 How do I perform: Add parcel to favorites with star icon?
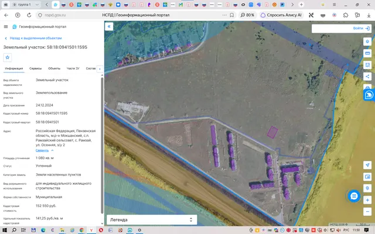pyautogui.click(x=8, y=57)
